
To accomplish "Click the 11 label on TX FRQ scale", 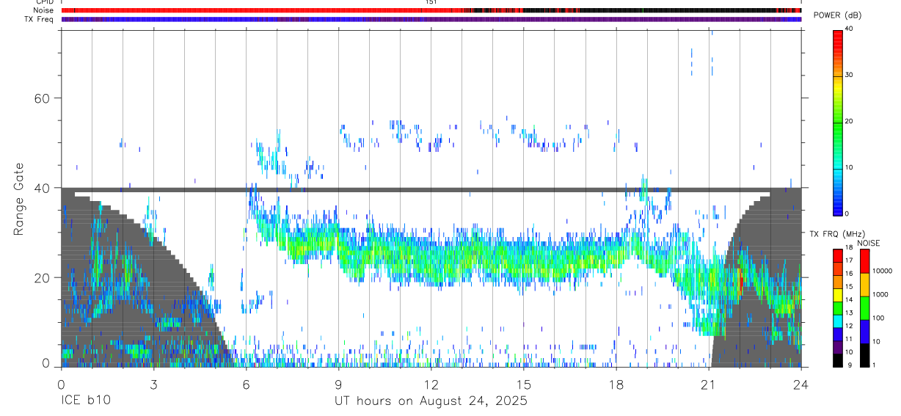I will point(849,340).
